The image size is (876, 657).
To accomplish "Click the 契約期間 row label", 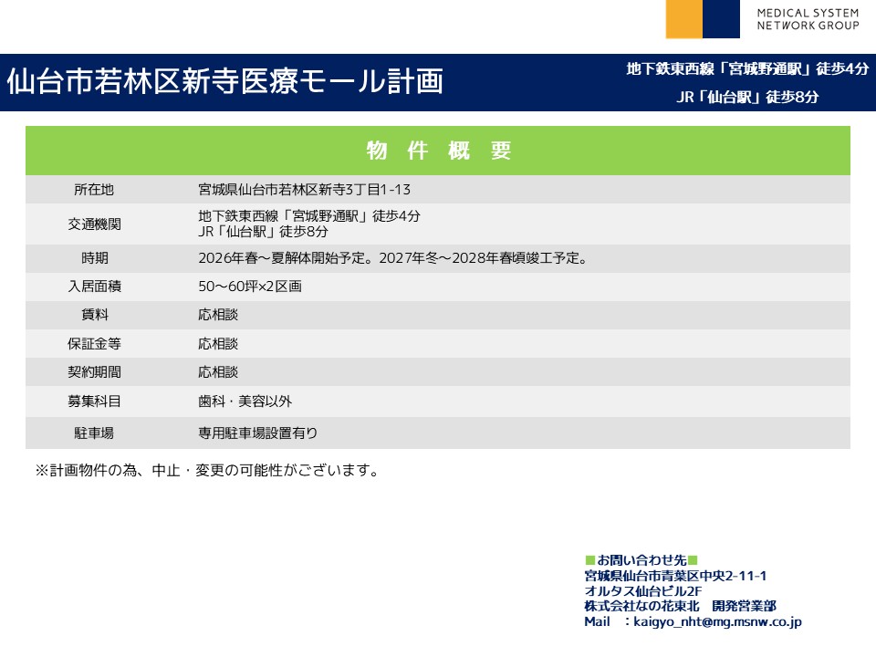I will coord(94,372).
